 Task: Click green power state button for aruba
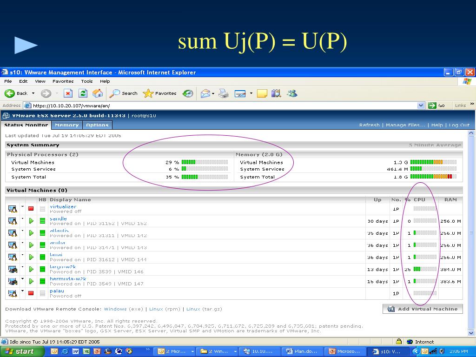click(x=31, y=245)
